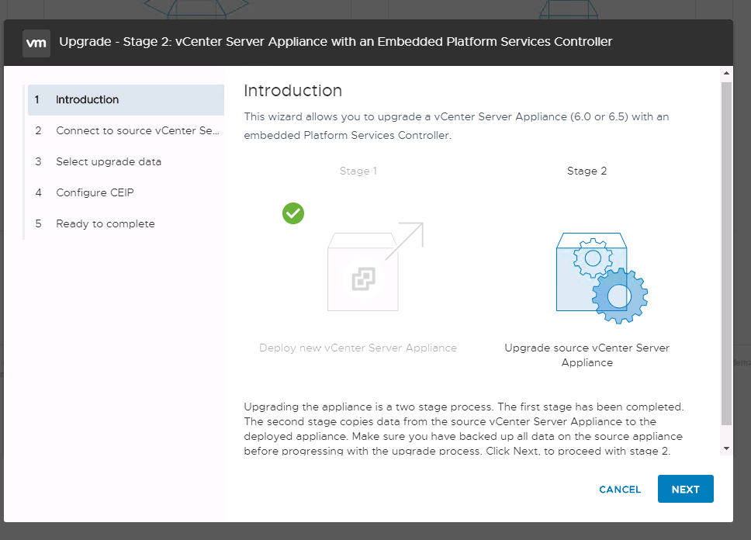Click Deploy new vCenter Server Appliance text
The height and width of the screenshot is (540, 751).
pos(358,348)
